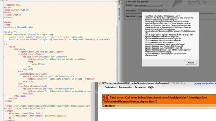Click the 'Seleccione una entidad' page legend
216x121 pixels.
[x=137, y=2]
